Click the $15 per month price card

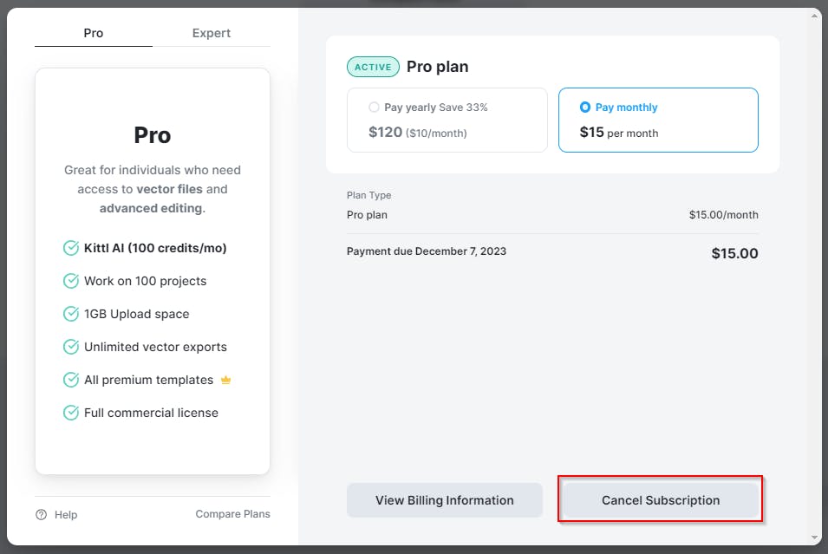pos(658,120)
